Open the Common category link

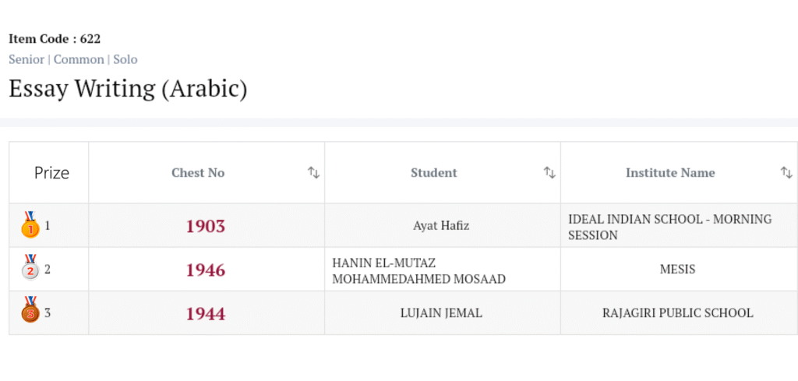click(x=79, y=59)
